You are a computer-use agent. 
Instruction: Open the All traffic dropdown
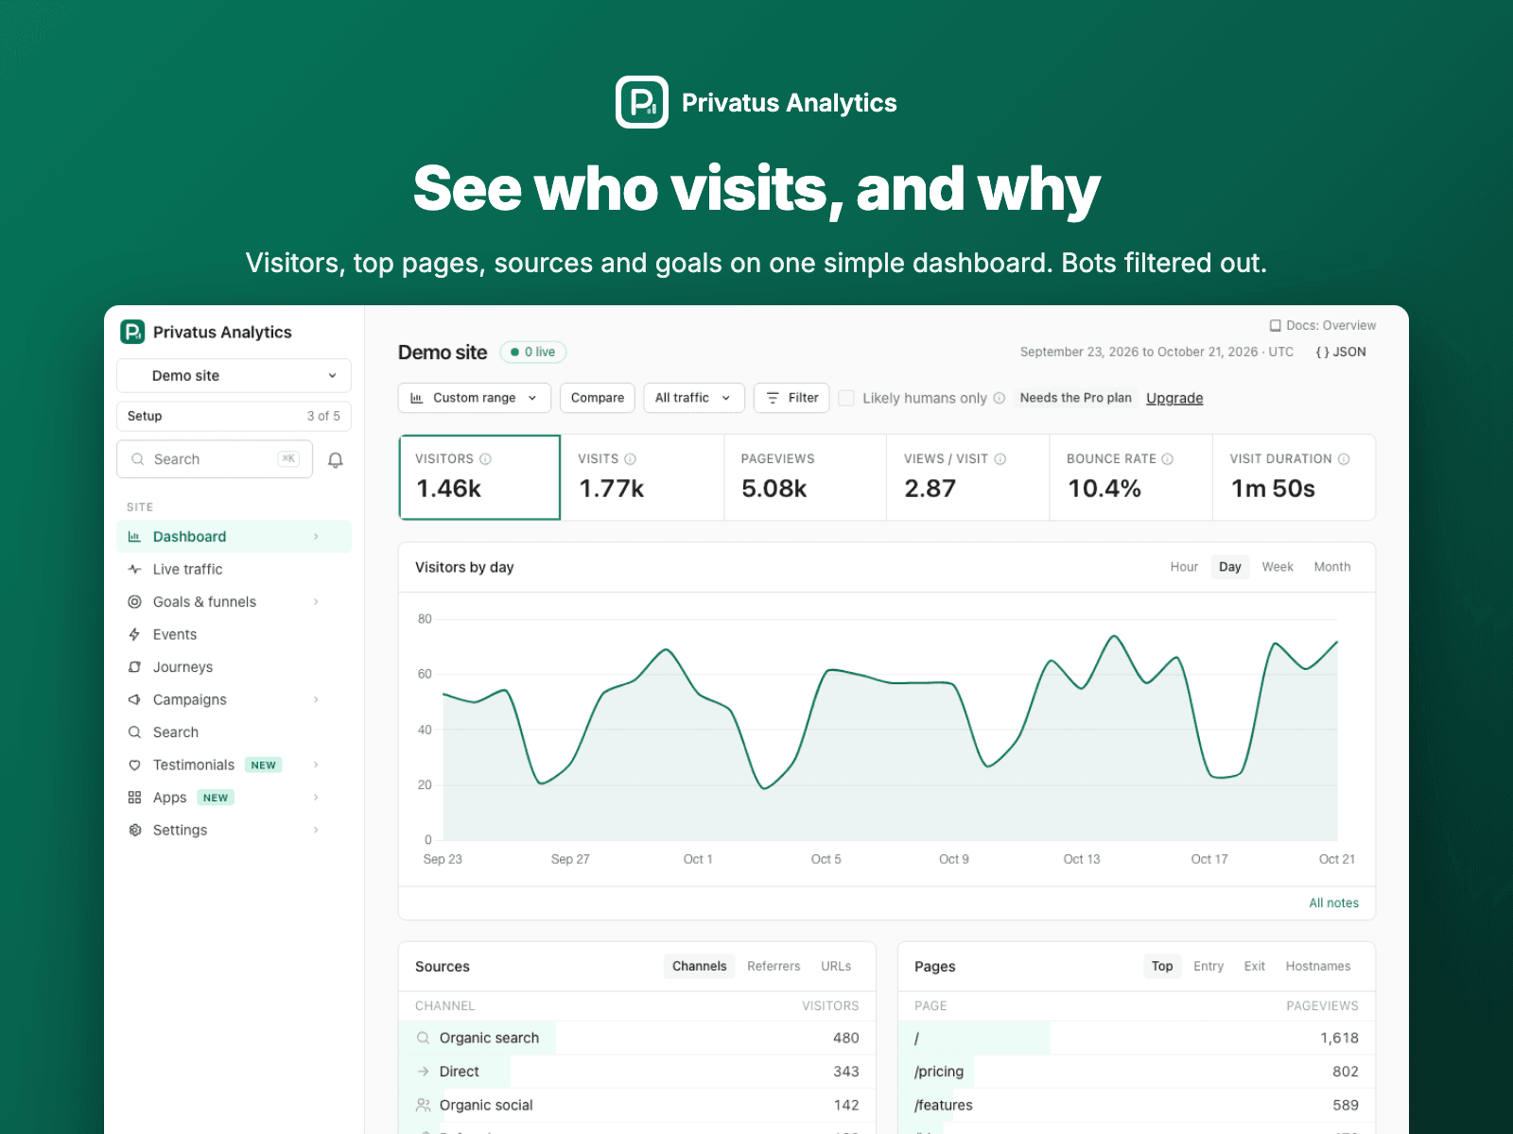click(x=694, y=398)
